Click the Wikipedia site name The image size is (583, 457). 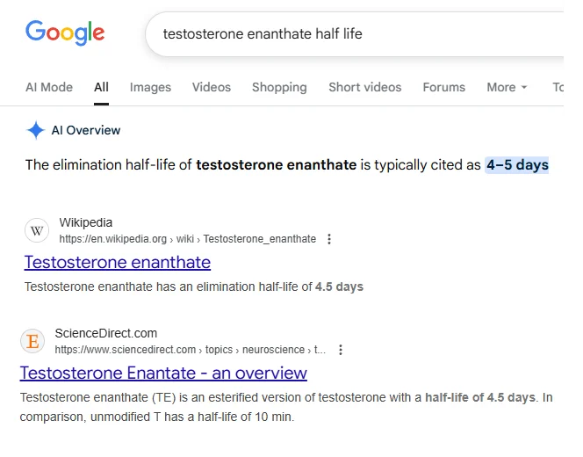(x=86, y=222)
